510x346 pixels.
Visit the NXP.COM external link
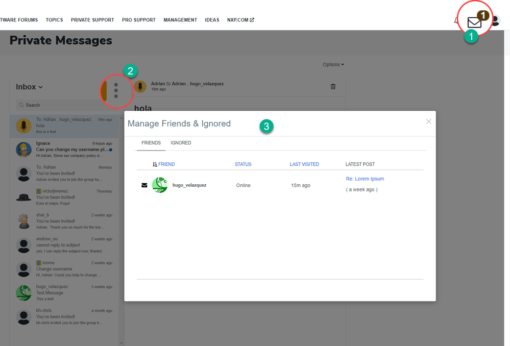pyautogui.click(x=240, y=20)
